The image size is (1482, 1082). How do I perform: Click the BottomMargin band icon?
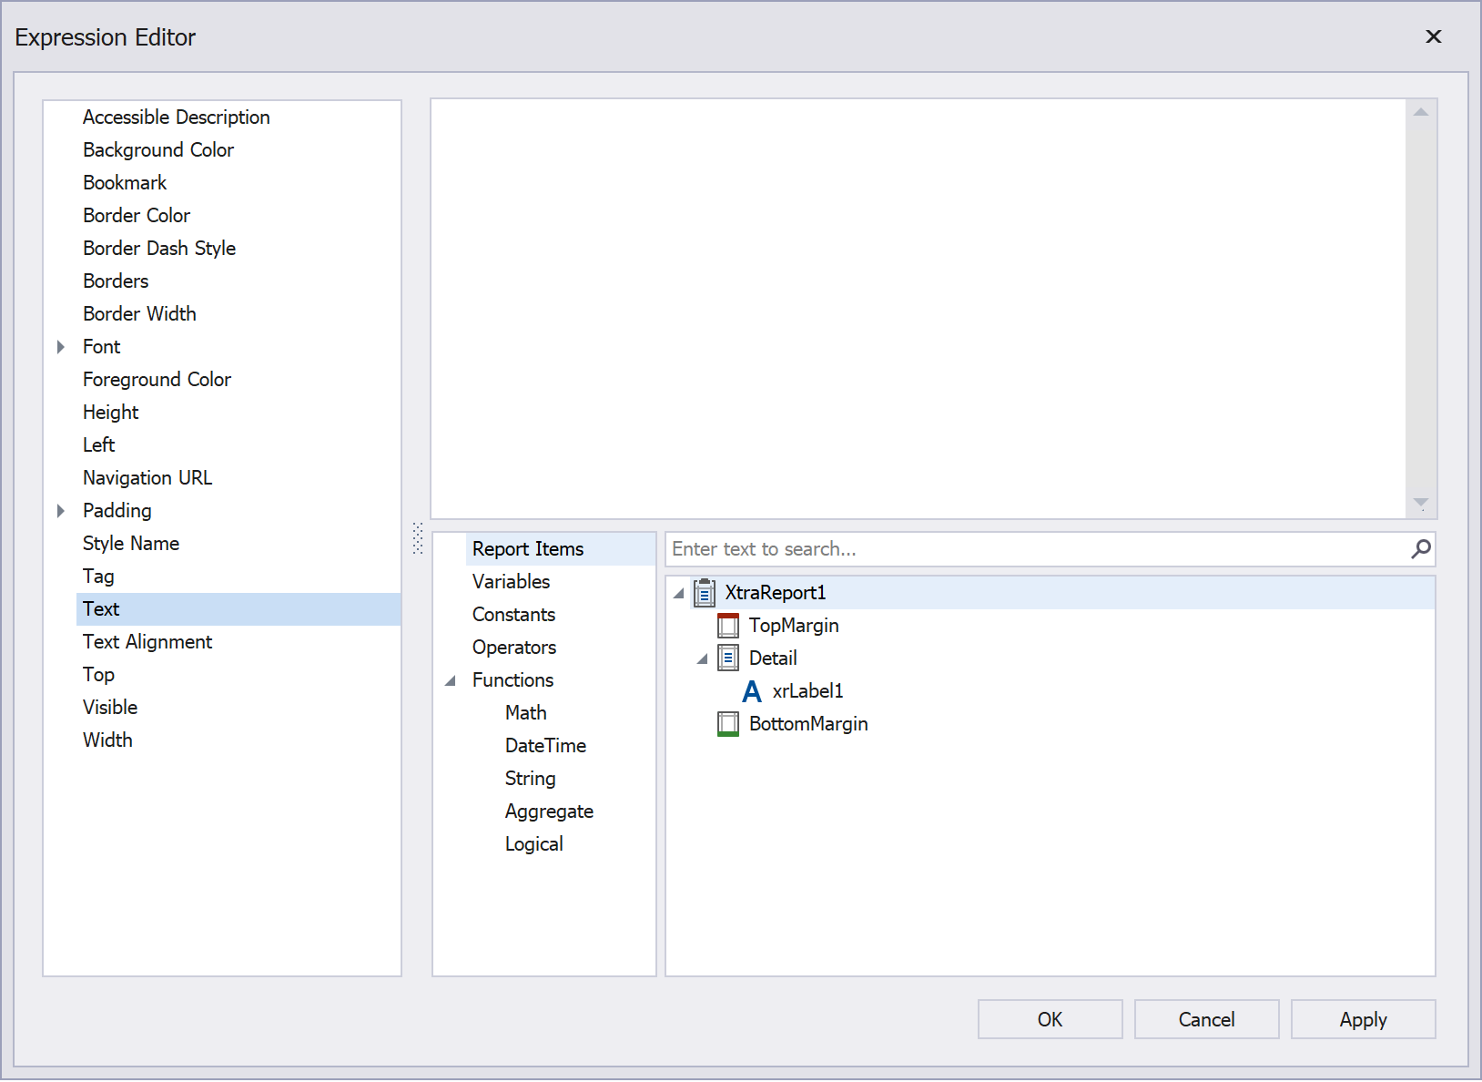pyautogui.click(x=727, y=724)
